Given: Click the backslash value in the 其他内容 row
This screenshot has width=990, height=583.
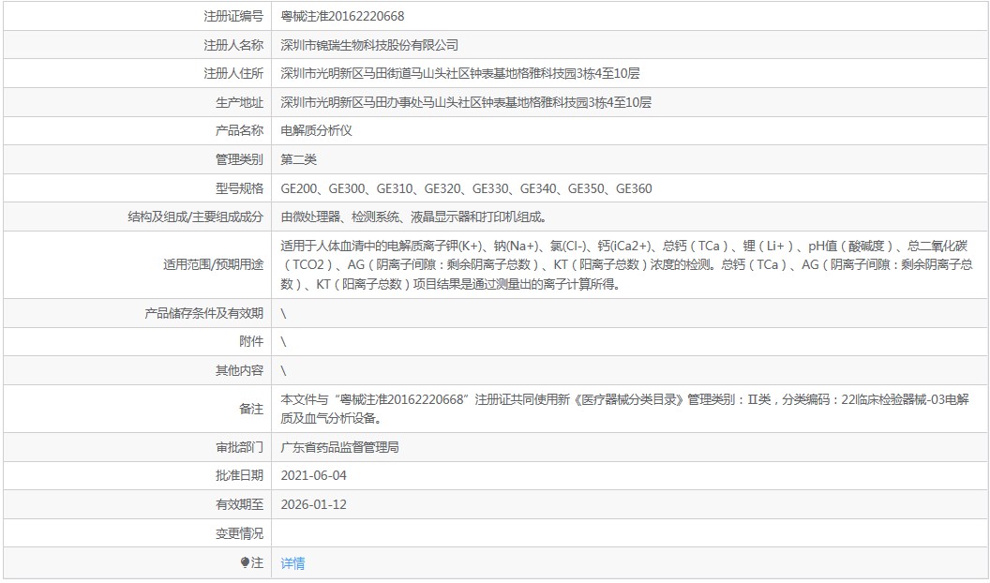Looking at the screenshot, I should click(283, 371).
